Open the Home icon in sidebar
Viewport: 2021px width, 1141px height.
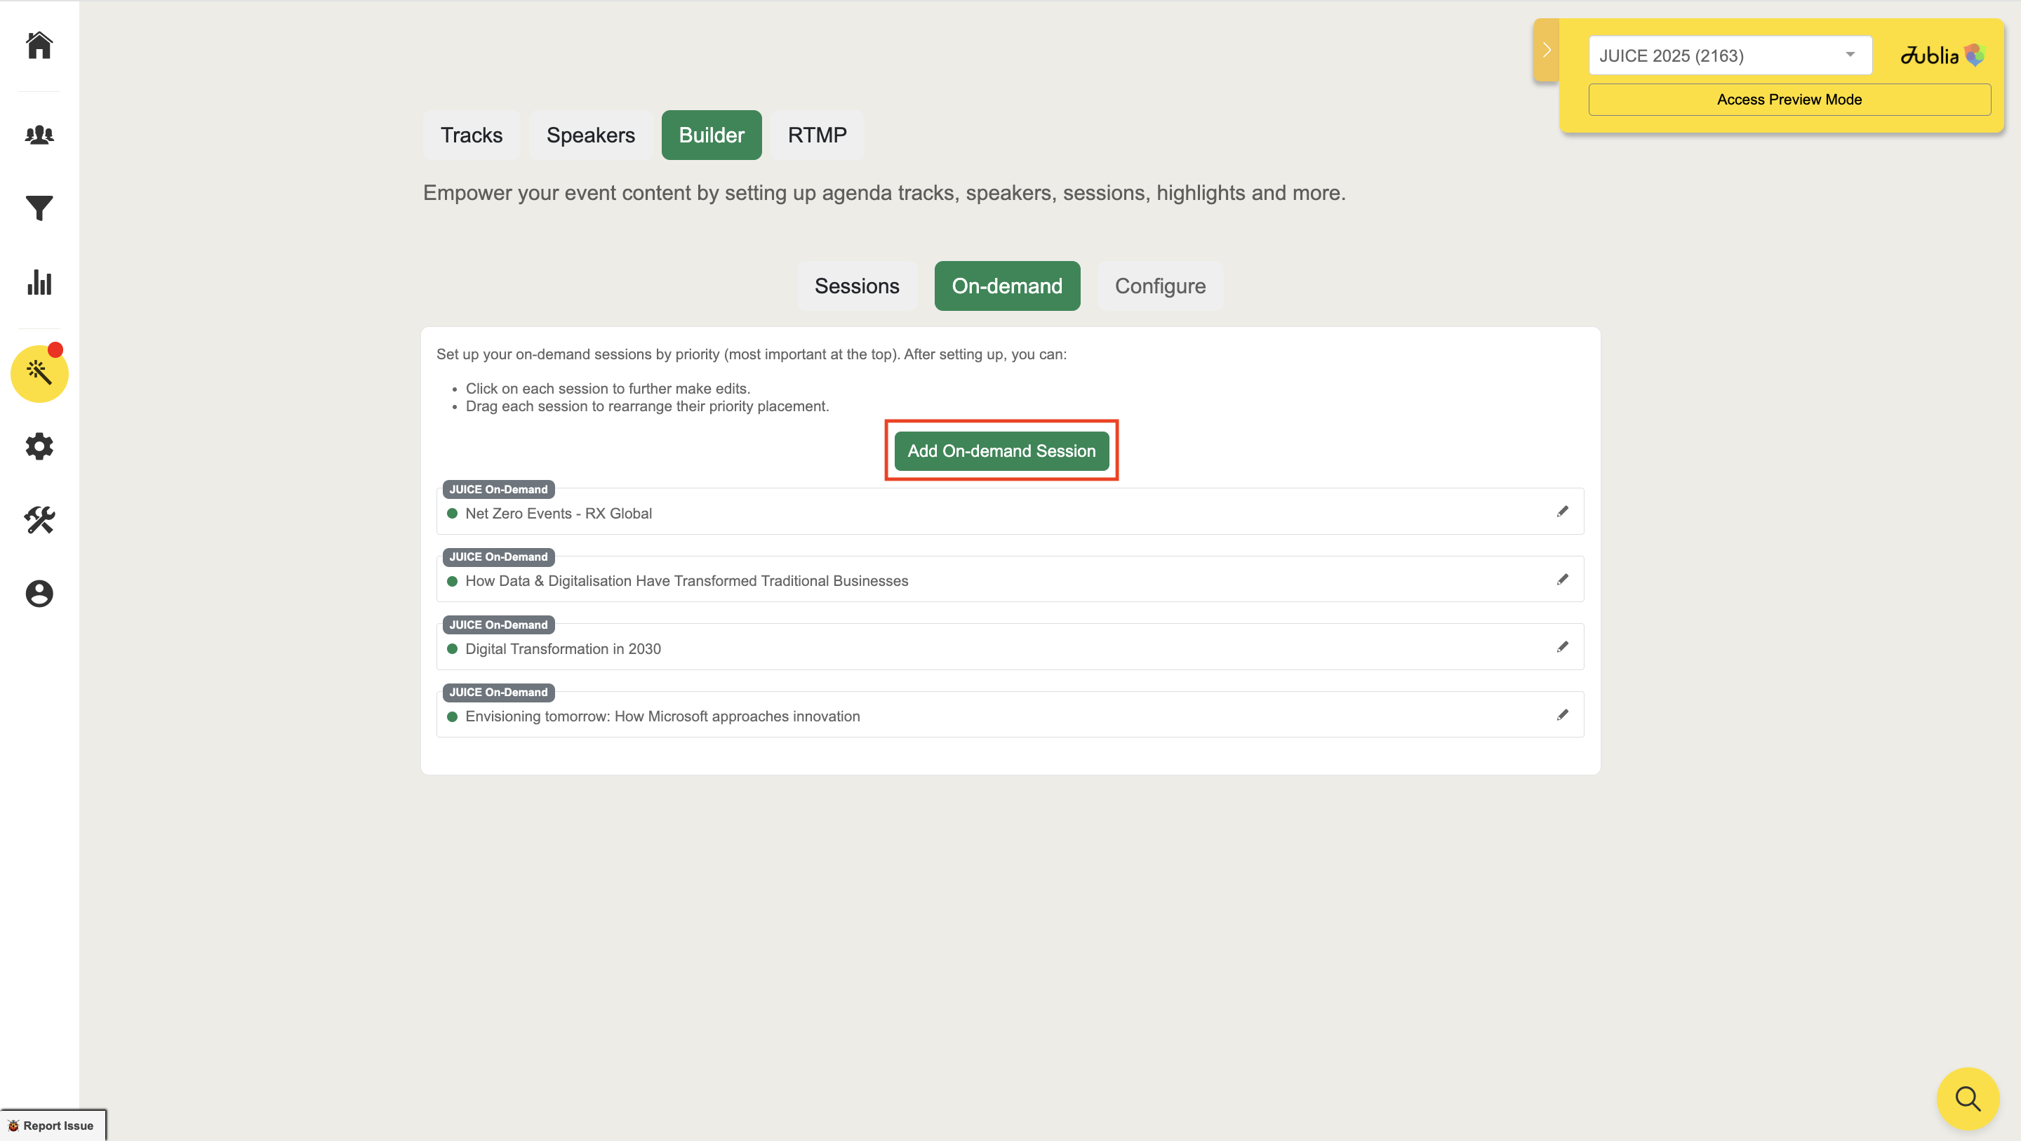(x=39, y=46)
